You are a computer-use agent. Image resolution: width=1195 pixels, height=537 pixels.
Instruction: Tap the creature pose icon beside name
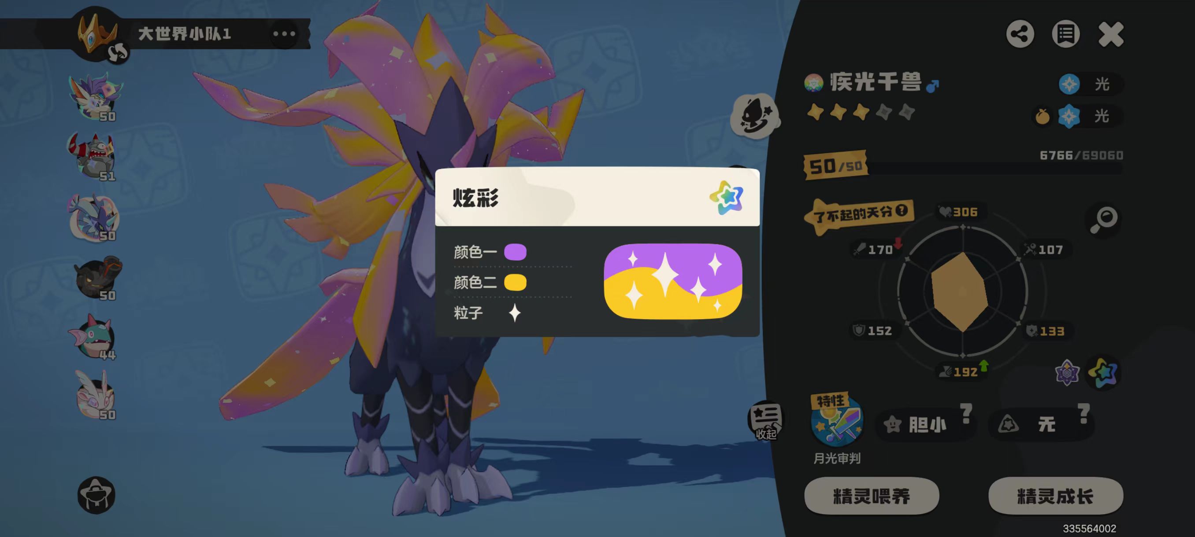pos(755,116)
